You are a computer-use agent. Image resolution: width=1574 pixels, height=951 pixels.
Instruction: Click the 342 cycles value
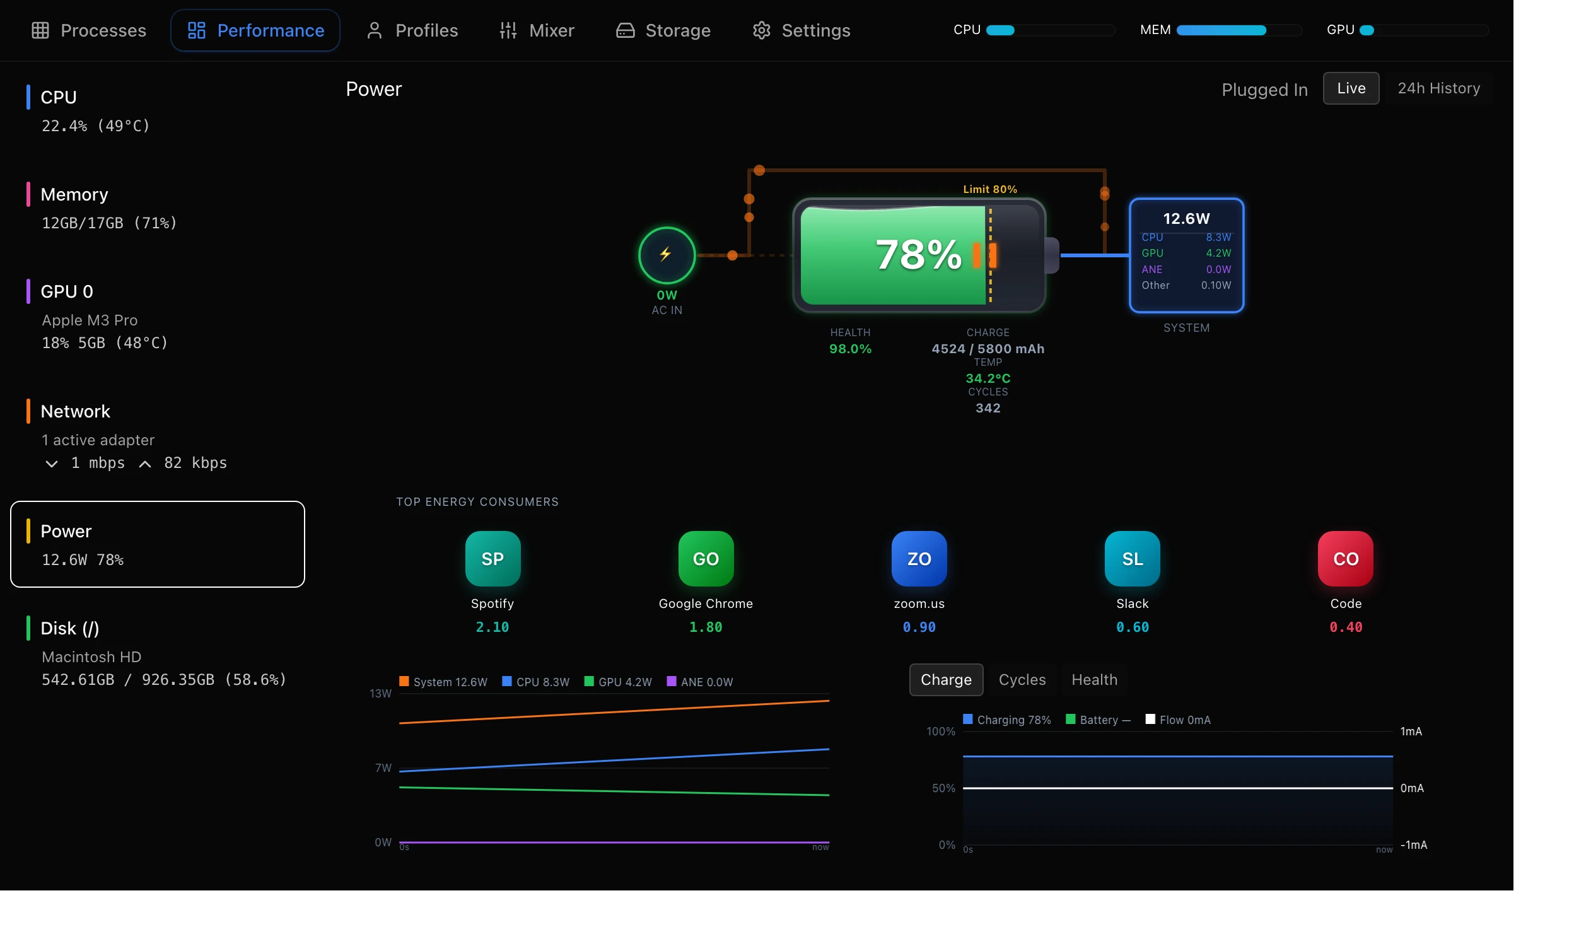click(x=988, y=407)
